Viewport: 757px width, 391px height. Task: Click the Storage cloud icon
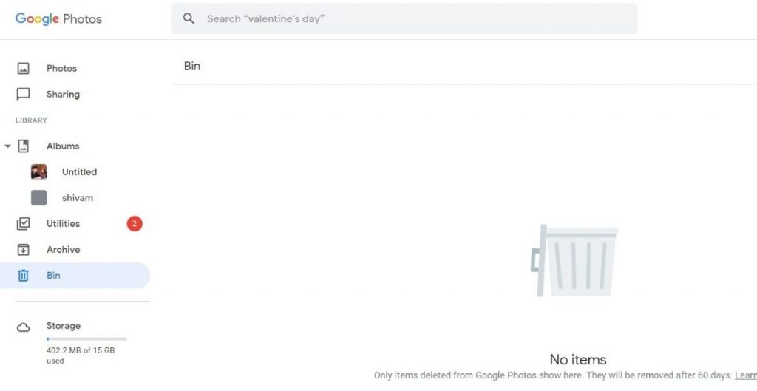pyautogui.click(x=24, y=327)
